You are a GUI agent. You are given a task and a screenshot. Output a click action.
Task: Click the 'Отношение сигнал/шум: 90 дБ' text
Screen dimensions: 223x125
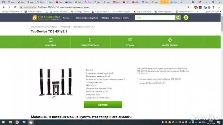pyautogui.click(x=99, y=73)
